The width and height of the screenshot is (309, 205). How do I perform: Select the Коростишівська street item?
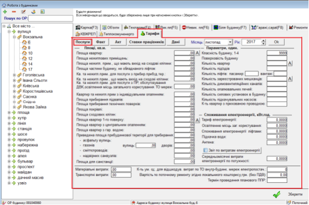[x=37, y=91]
